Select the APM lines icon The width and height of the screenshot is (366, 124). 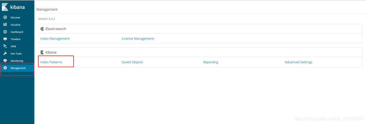[x=5, y=46]
